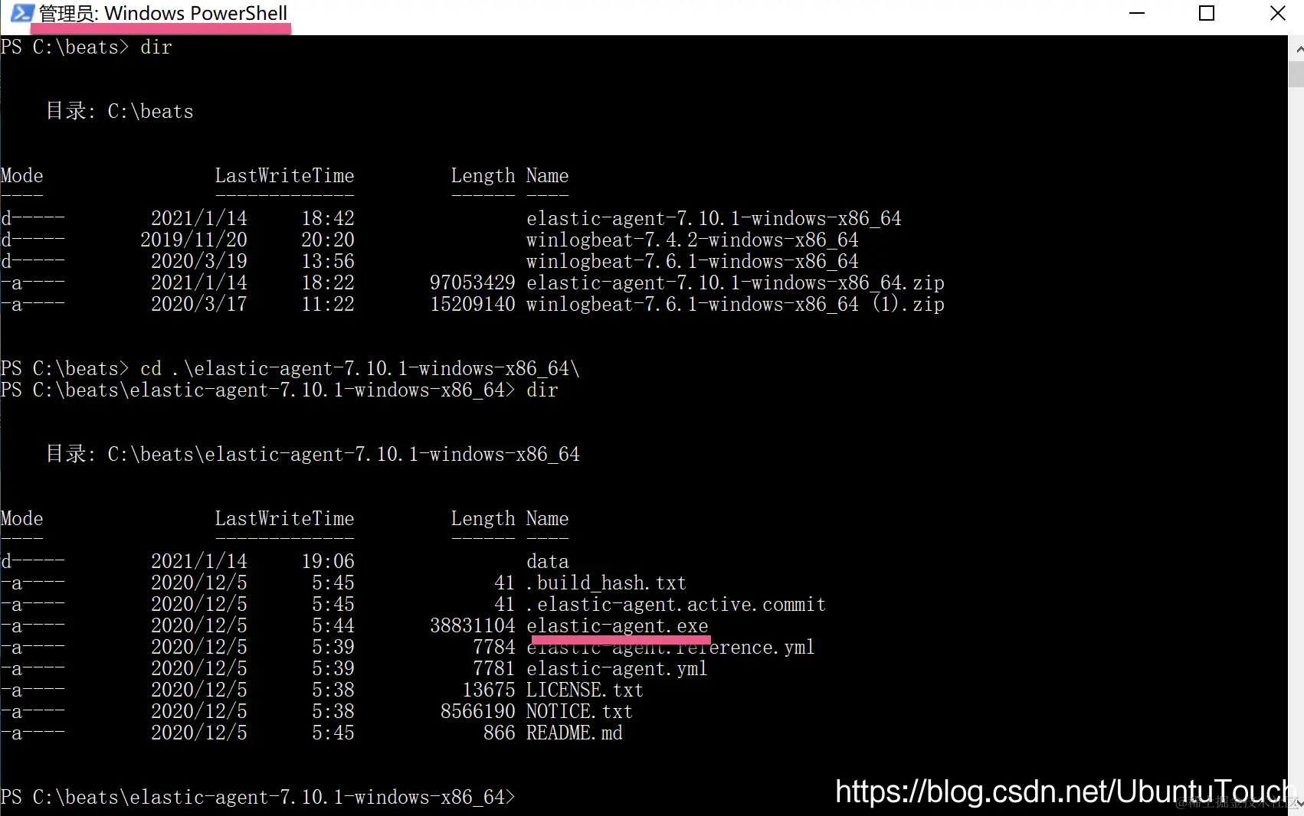
Task: Maximize the PowerShell window
Action: (1207, 13)
